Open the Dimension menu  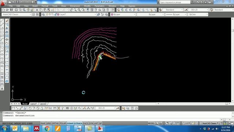point(75,6)
